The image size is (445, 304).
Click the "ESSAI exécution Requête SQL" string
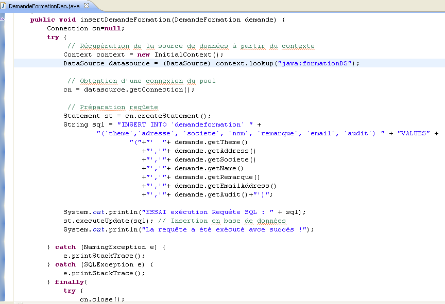(x=208, y=212)
